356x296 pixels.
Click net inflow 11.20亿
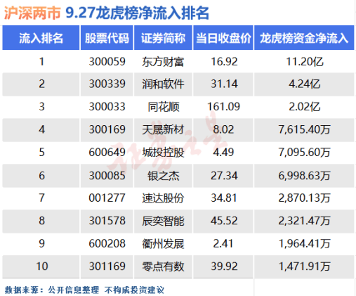(305, 62)
